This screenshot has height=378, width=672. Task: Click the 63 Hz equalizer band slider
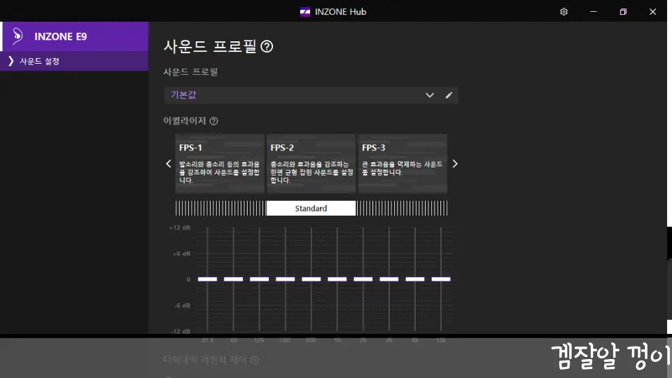point(234,279)
